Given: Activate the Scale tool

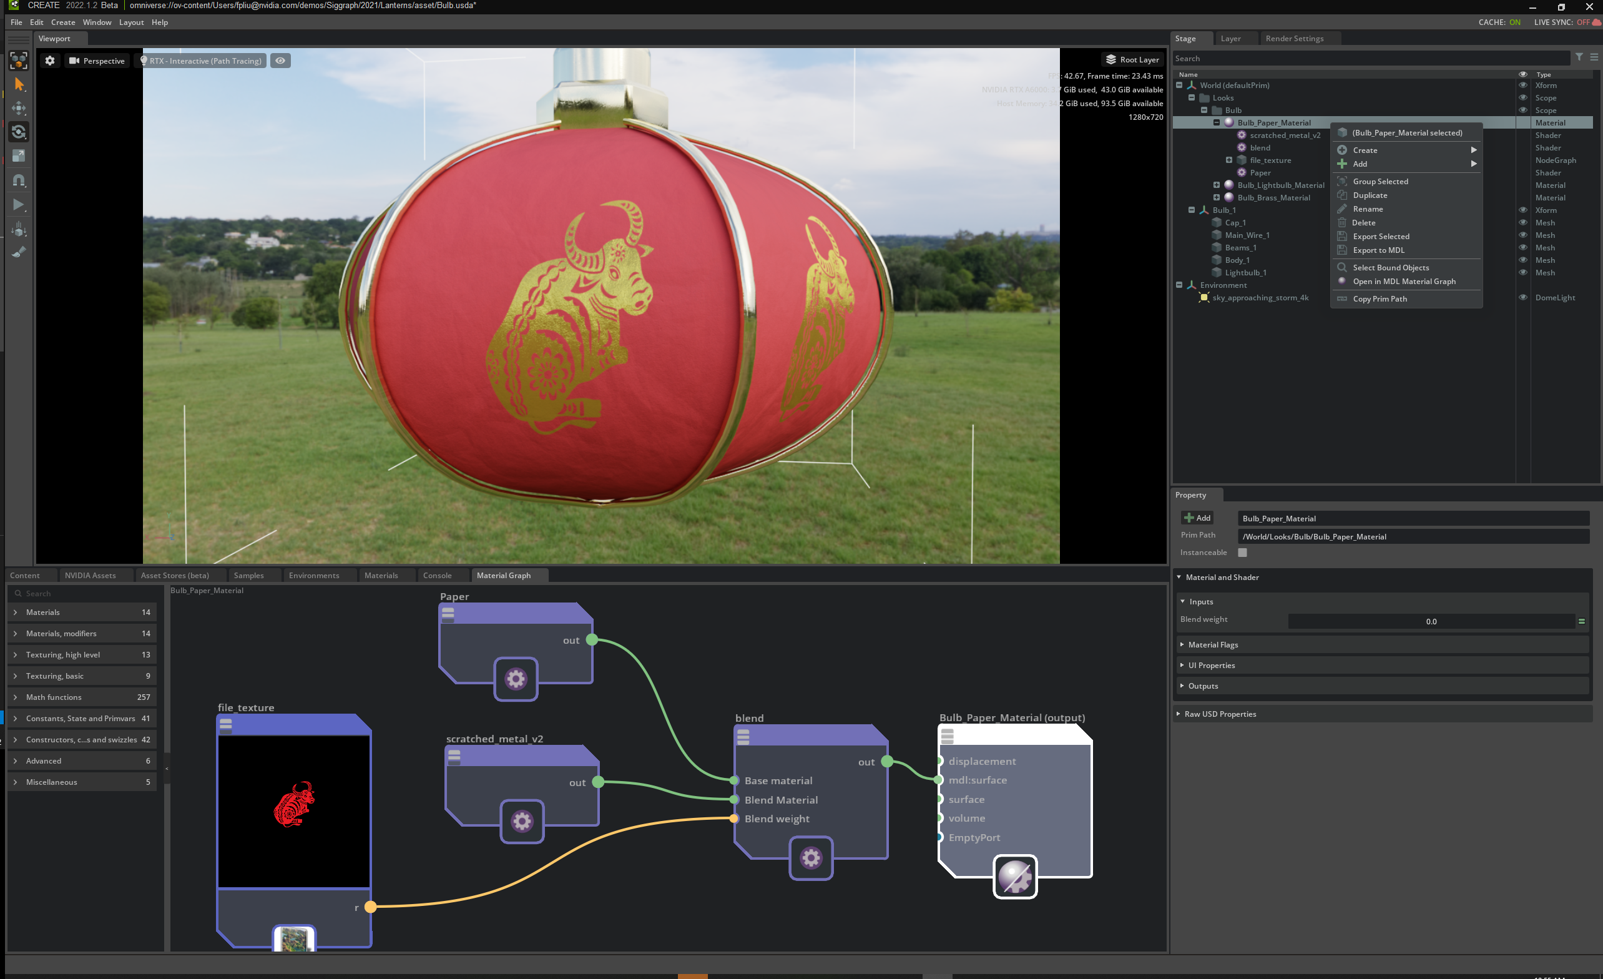Looking at the screenshot, I should tap(19, 156).
